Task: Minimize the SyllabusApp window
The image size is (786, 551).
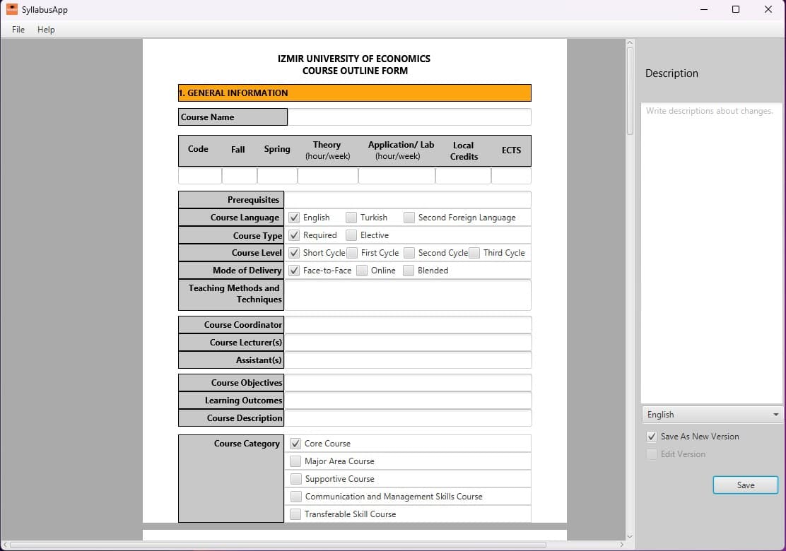Action: [704, 9]
